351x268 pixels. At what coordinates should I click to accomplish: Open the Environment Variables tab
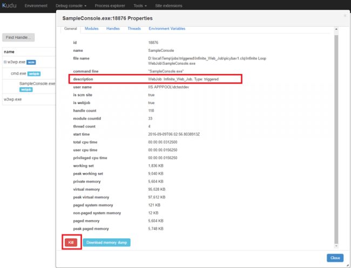(167, 29)
